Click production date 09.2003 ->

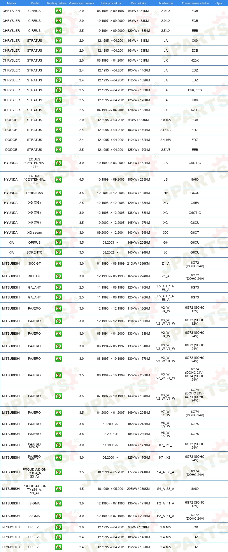[110, 242]
